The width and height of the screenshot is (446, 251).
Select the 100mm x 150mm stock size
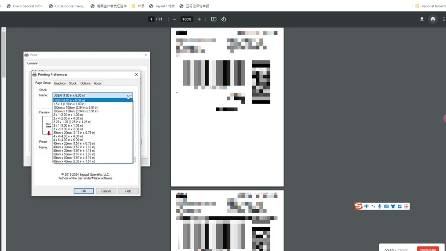click(75, 111)
